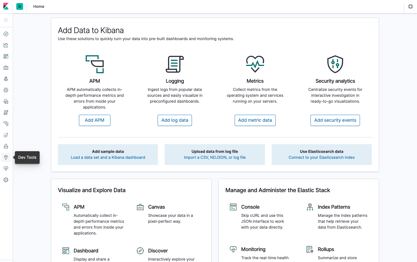The height and width of the screenshot is (262, 417).
Task: Open Import a CSV, NDJSON, or log file
Action: (215, 157)
